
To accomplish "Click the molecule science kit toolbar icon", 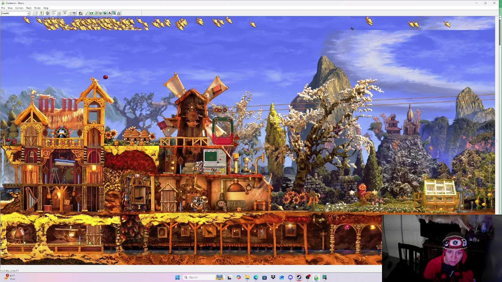I will tap(109, 13).
